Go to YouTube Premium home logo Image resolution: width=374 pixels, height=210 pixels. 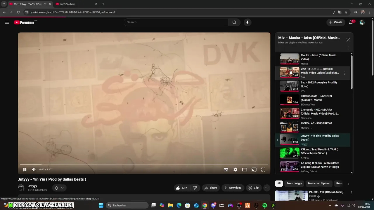pyautogui.click(x=24, y=22)
